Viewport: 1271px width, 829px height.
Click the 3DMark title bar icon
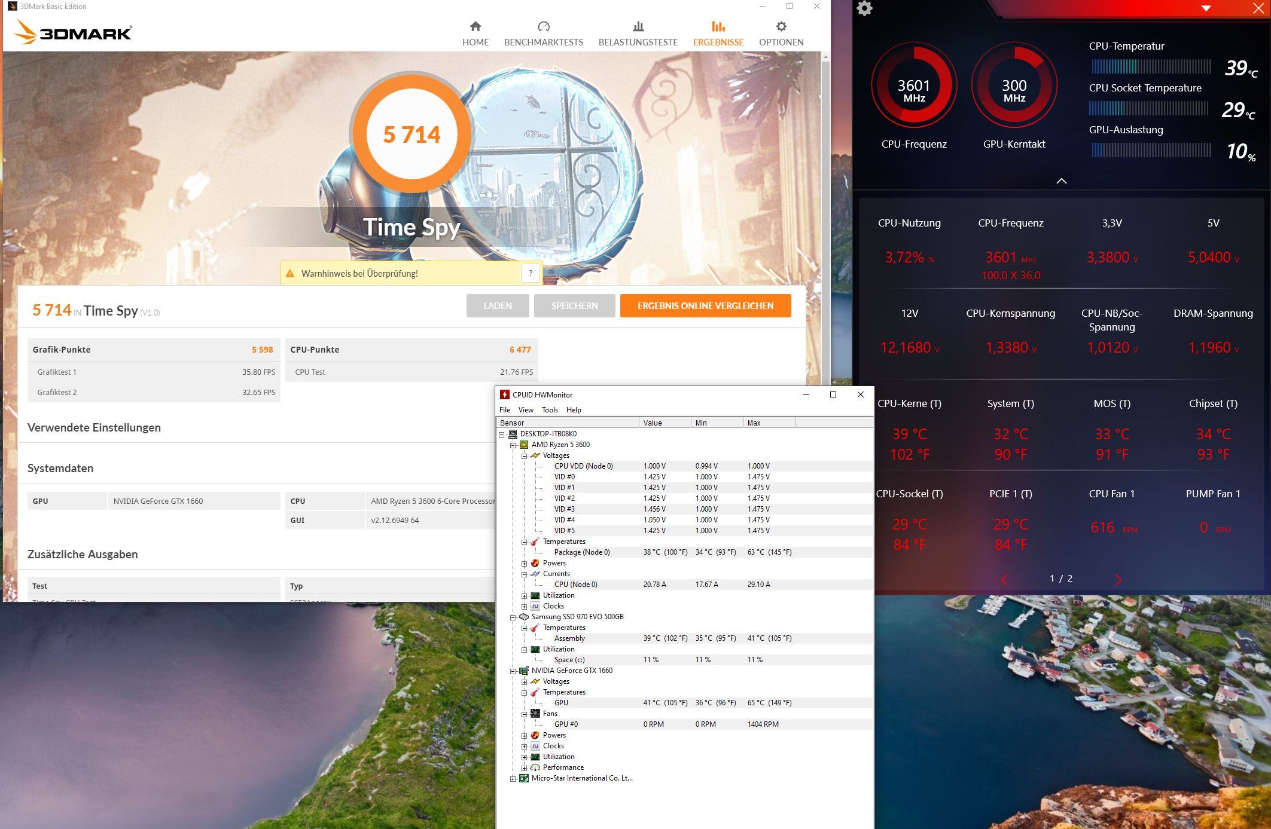(12, 6)
